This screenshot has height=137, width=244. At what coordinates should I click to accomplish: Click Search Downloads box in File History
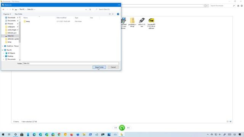(x=221, y=6)
